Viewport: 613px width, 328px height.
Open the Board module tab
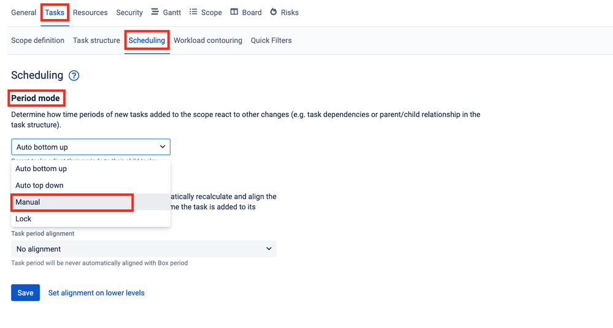pos(246,12)
